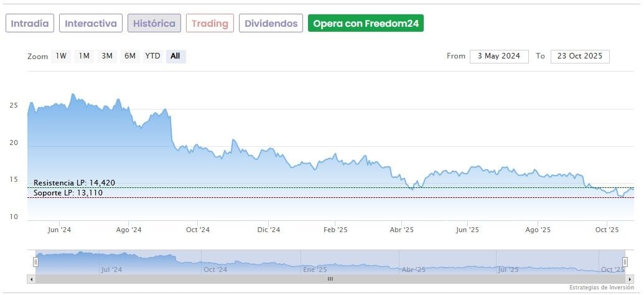Image resolution: width=644 pixels, height=295 pixels.
Task: Switch zoom to 6M
Action: coord(129,56)
